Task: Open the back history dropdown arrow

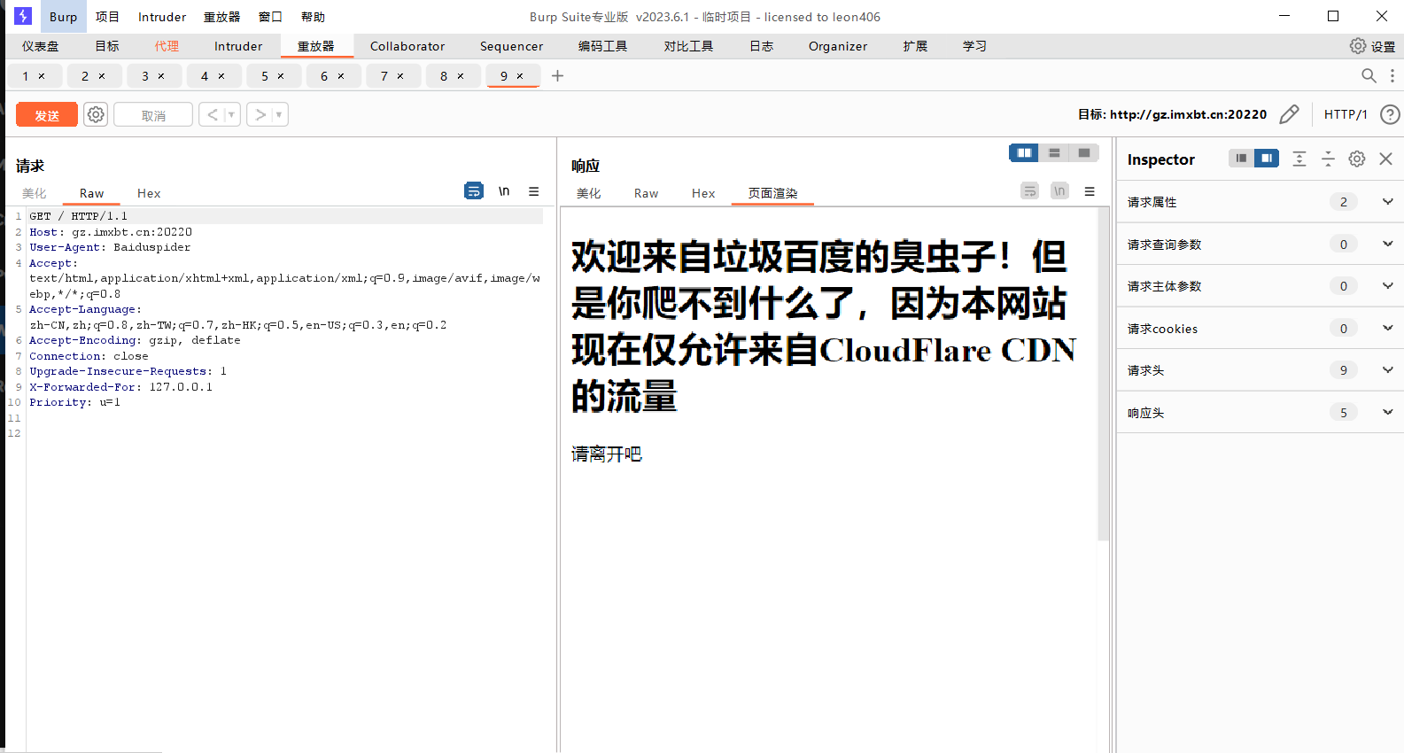Action: [231, 114]
